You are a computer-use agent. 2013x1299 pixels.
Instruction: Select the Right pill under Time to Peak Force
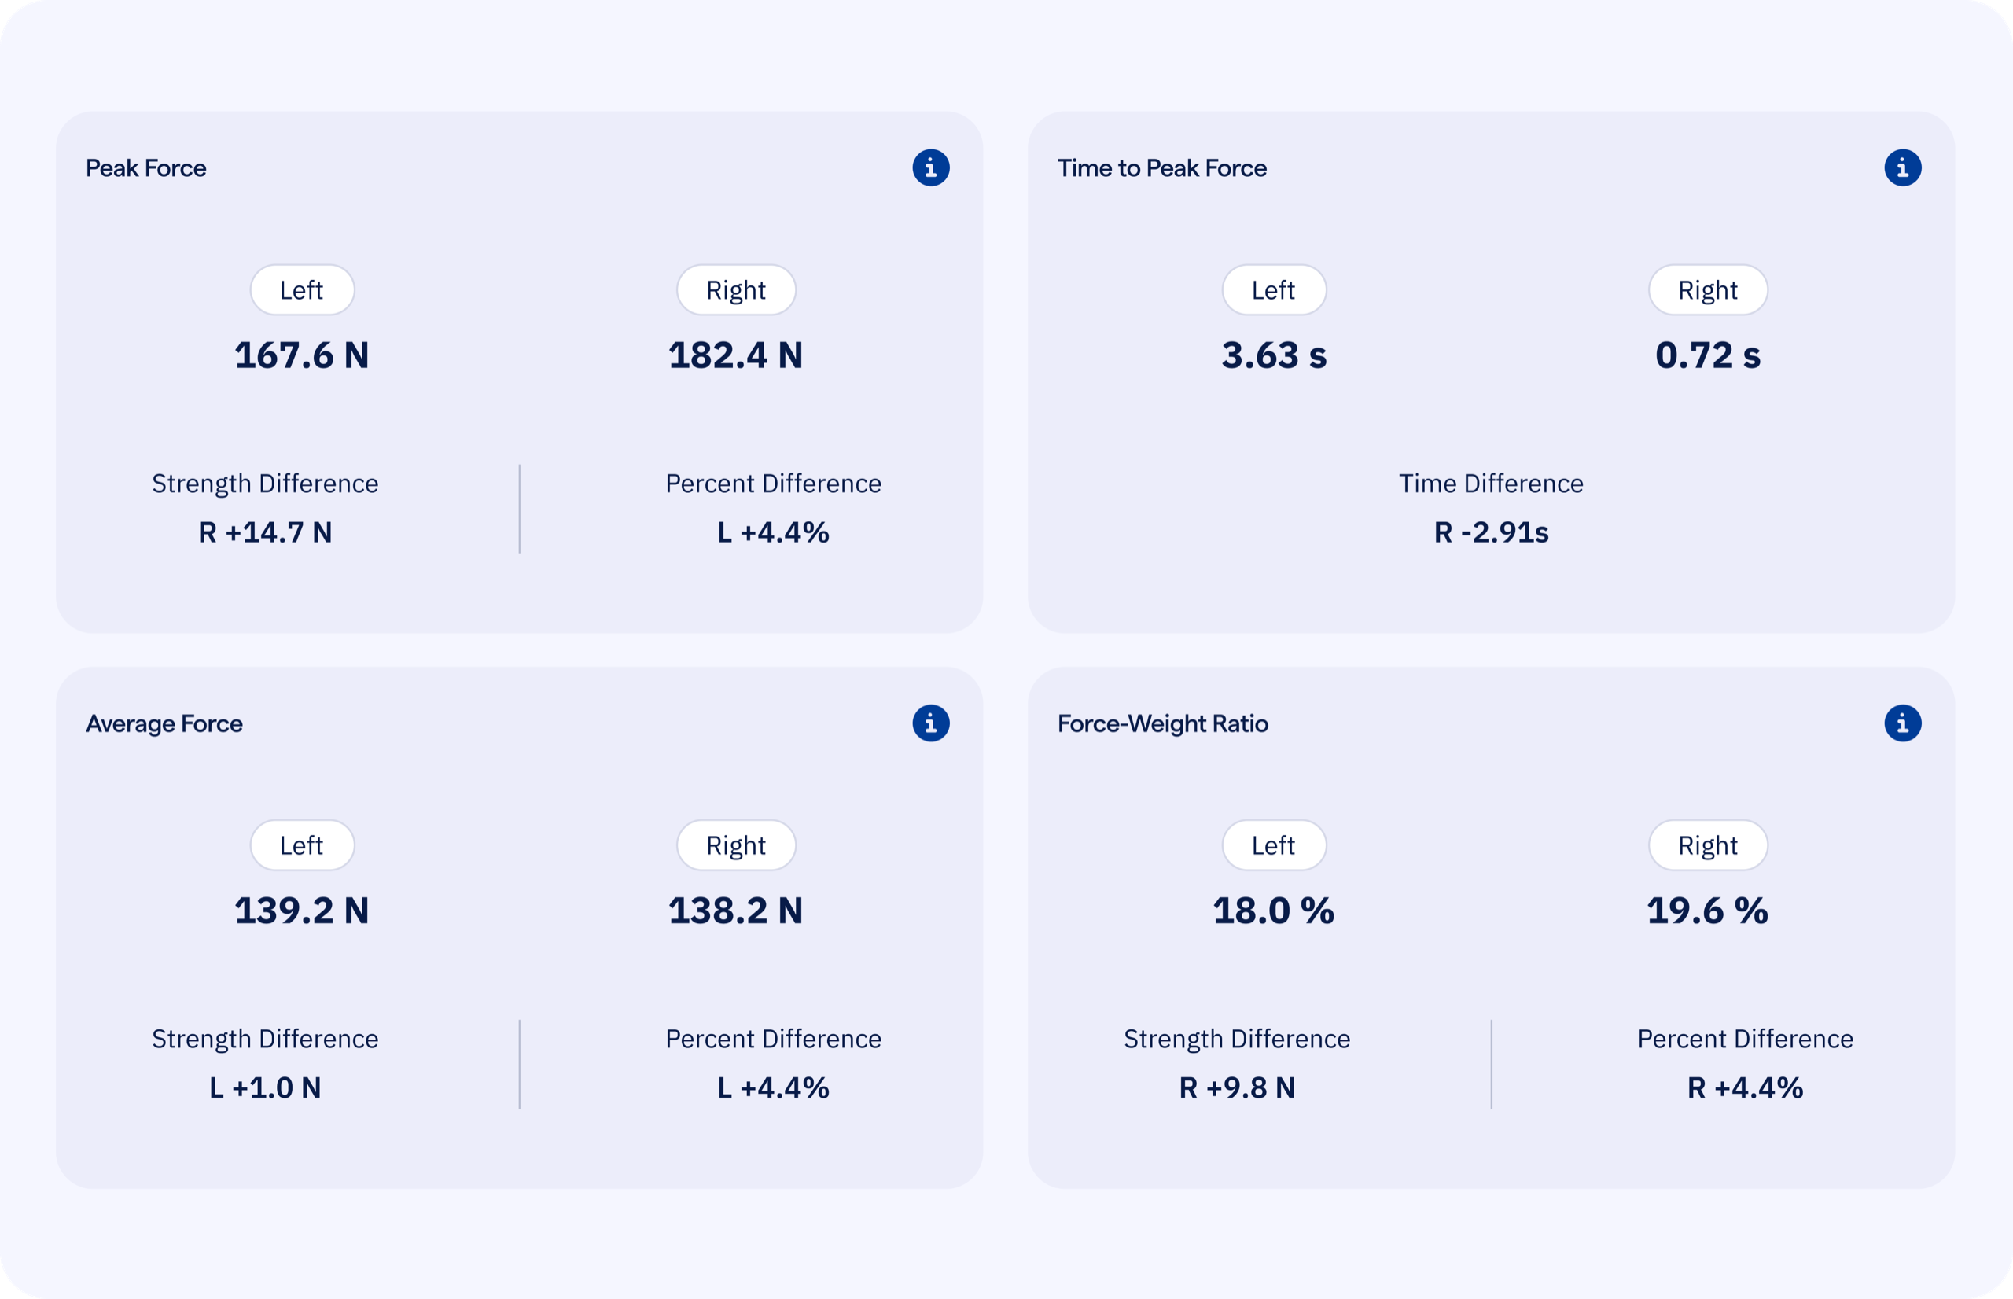tap(1707, 289)
